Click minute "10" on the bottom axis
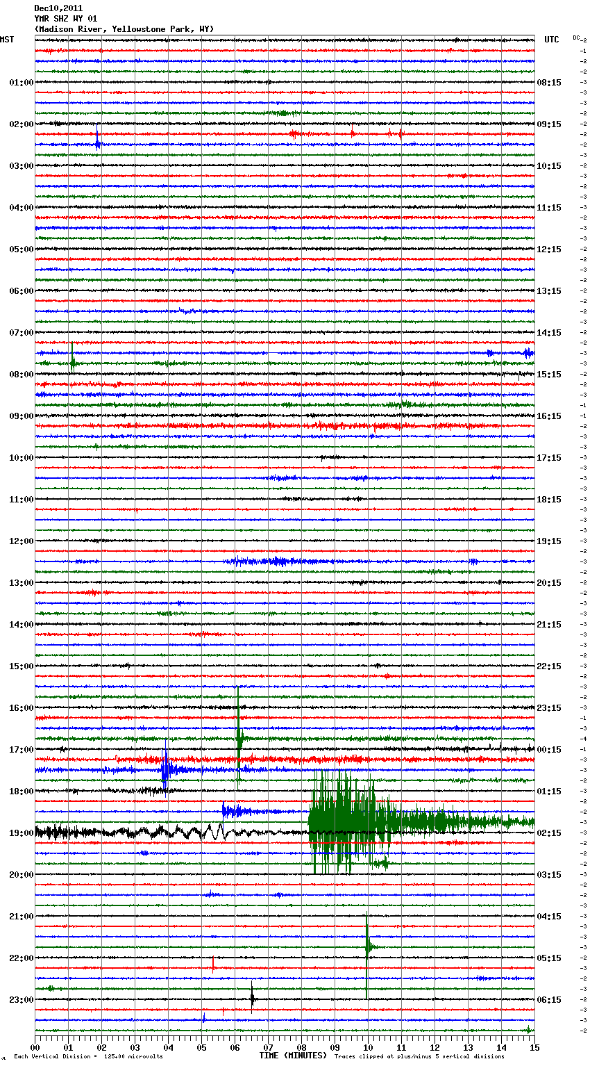The width and height of the screenshot is (590, 1066). (x=368, y=1047)
